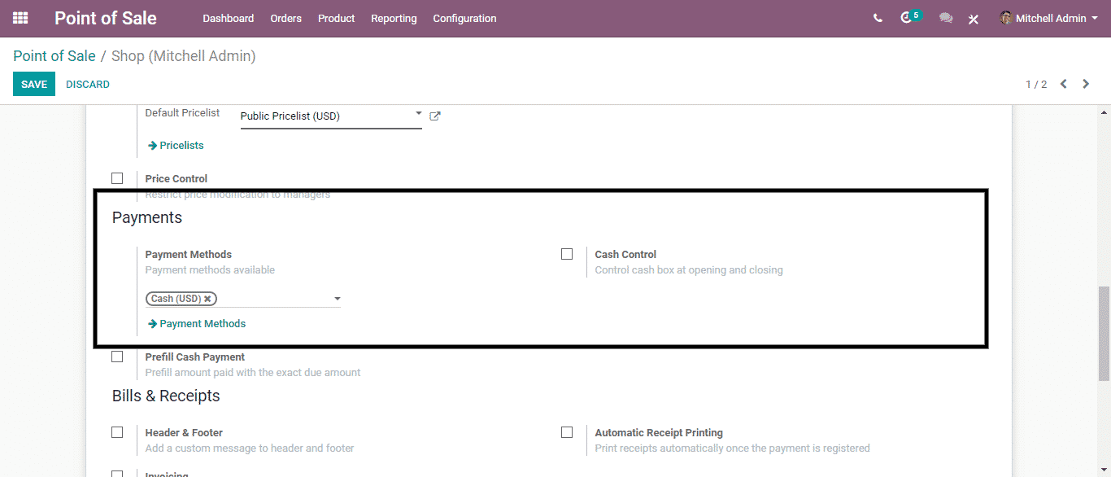Click the phone call icon
The height and width of the screenshot is (477, 1111).
pos(878,18)
